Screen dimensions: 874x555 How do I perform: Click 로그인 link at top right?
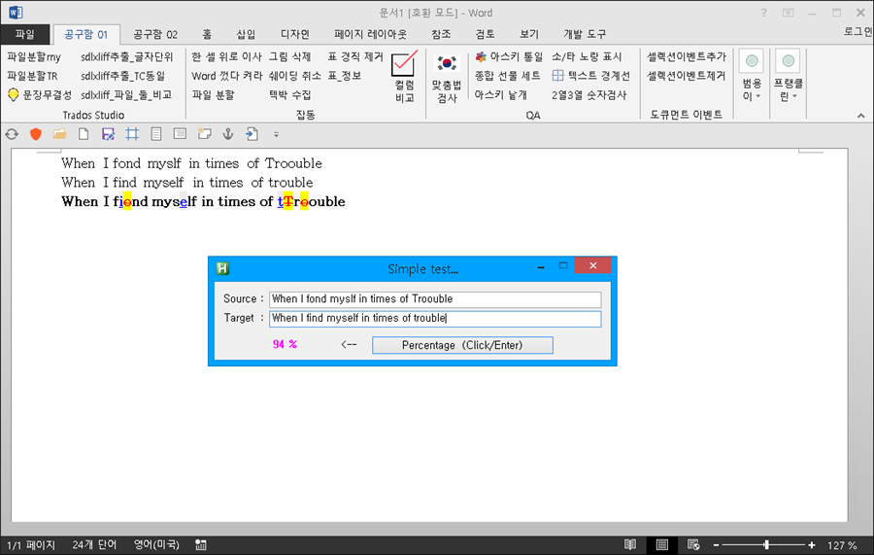pyautogui.click(x=857, y=32)
